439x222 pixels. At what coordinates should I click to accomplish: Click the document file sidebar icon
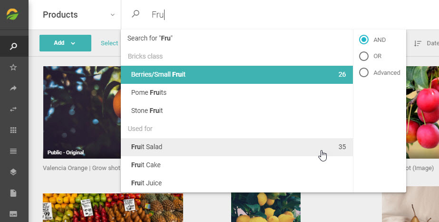[x=13, y=193]
